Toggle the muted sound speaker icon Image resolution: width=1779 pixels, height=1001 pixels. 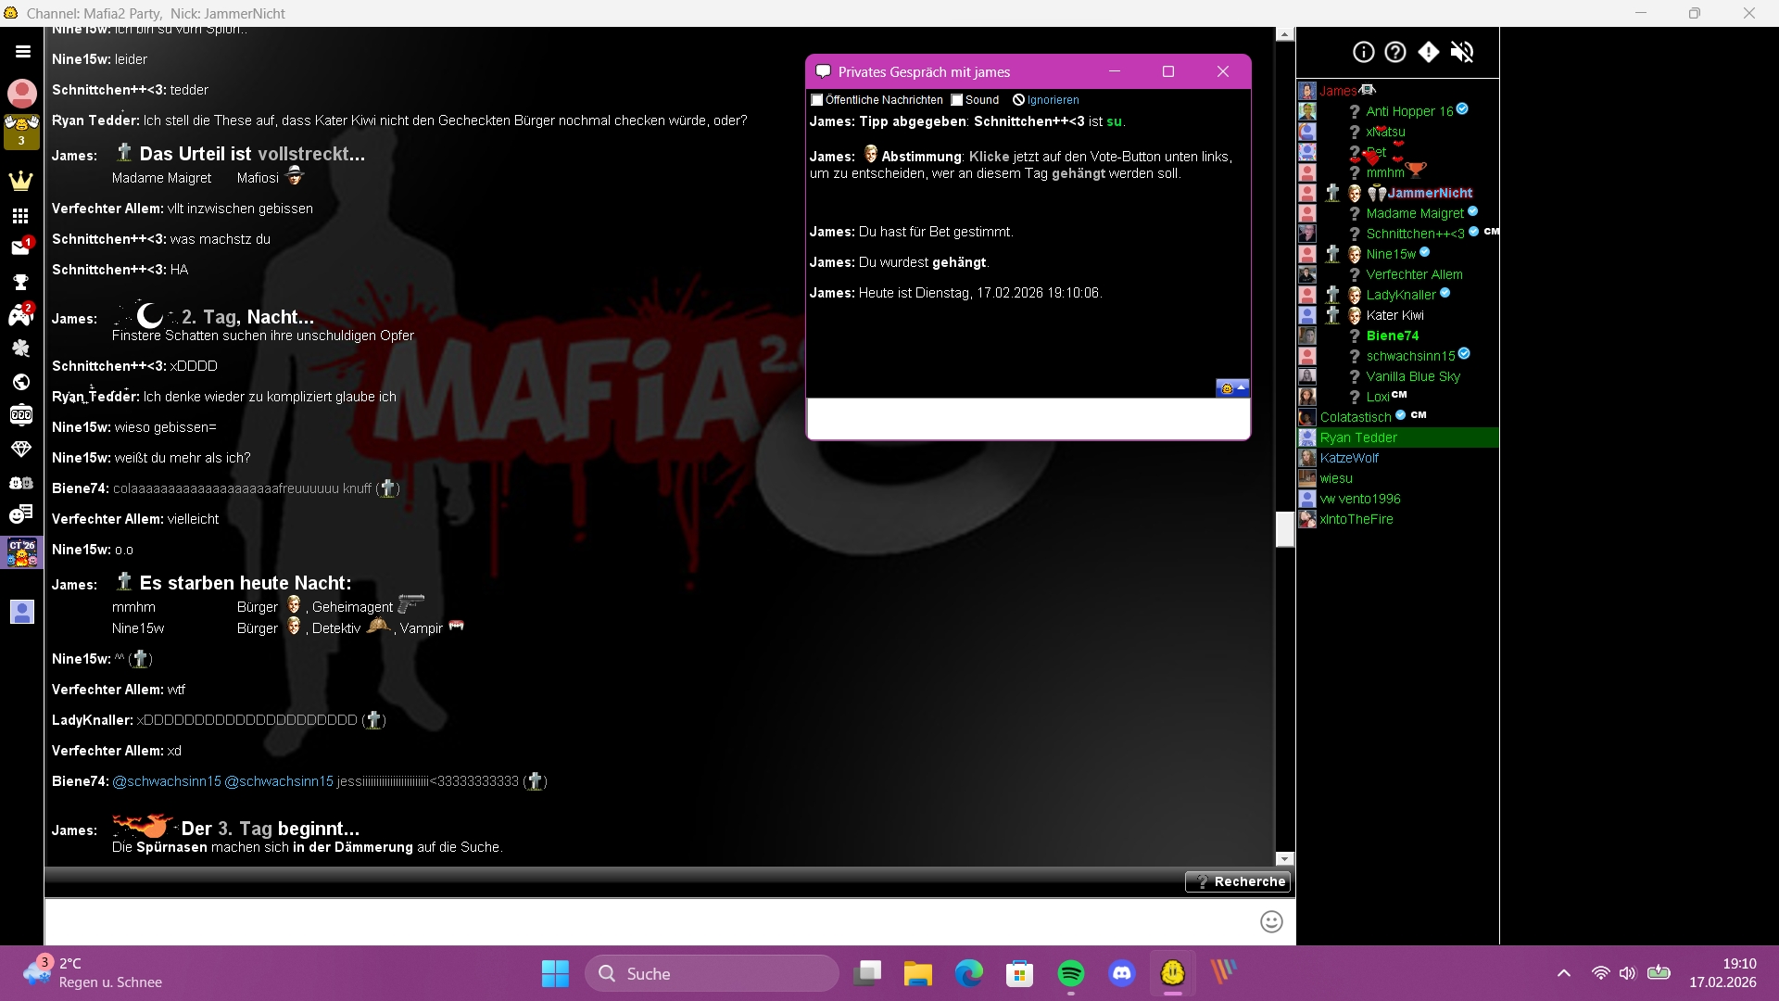point(1462,52)
